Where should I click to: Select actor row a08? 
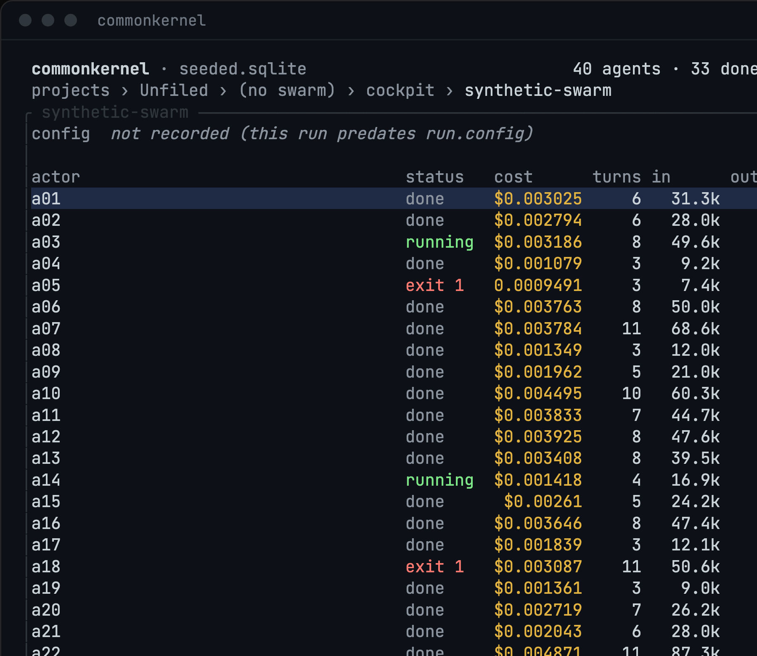click(x=394, y=350)
